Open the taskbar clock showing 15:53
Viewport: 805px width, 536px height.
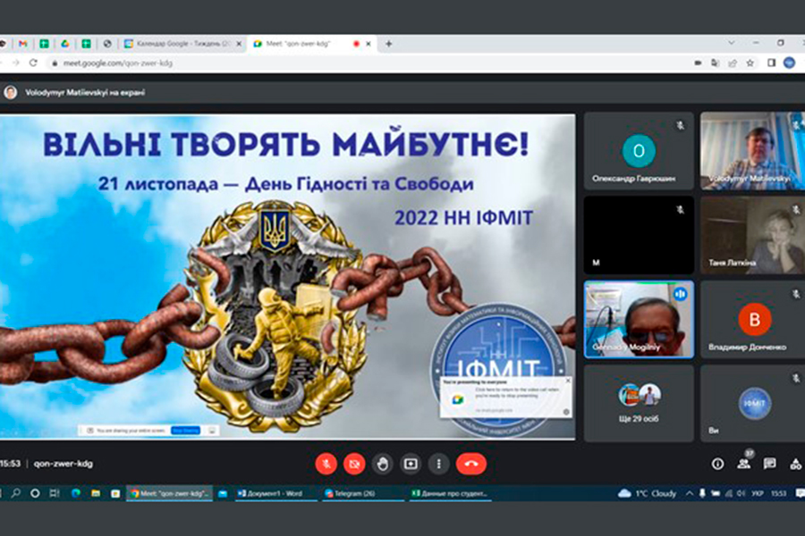pos(778,493)
